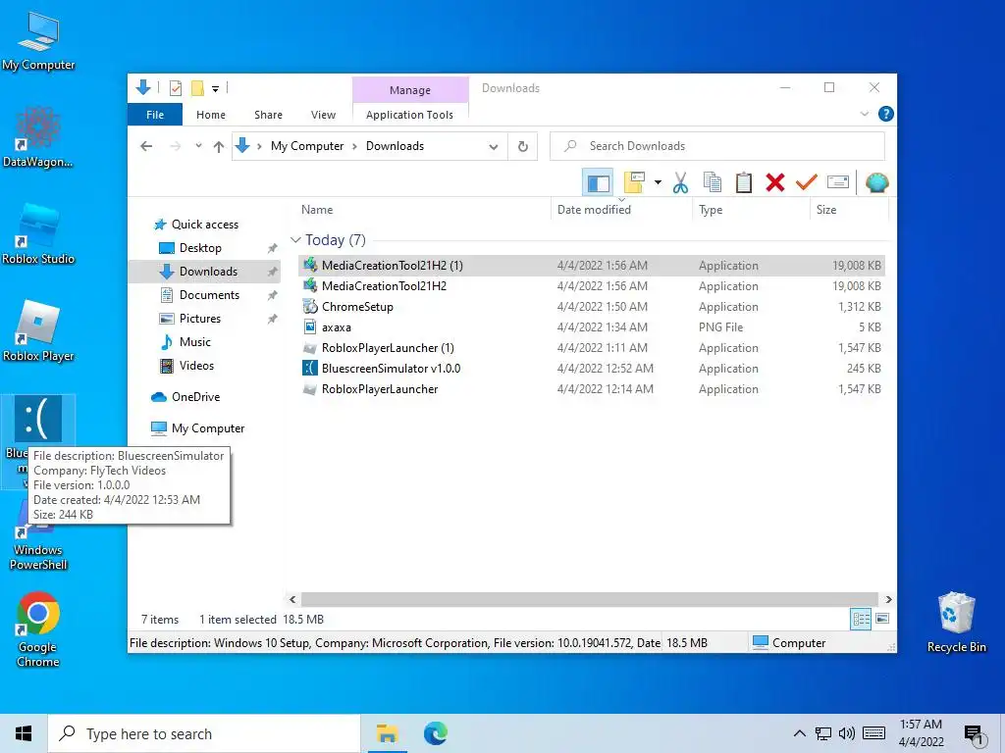Click the DataWagon desktop shortcut
This screenshot has width=1005, height=753.
pyautogui.click(x=38, y=136)
